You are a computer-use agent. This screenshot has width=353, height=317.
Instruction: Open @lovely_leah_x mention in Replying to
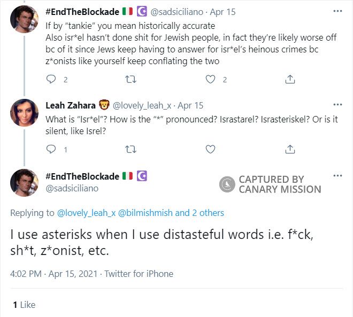pyautogui.click(x=85, y=213)
